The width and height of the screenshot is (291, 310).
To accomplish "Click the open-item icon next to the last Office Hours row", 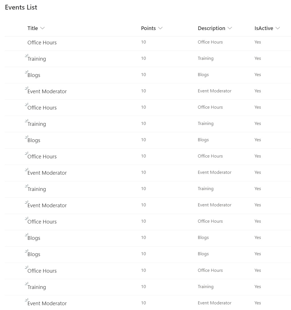I will point(26,268).
